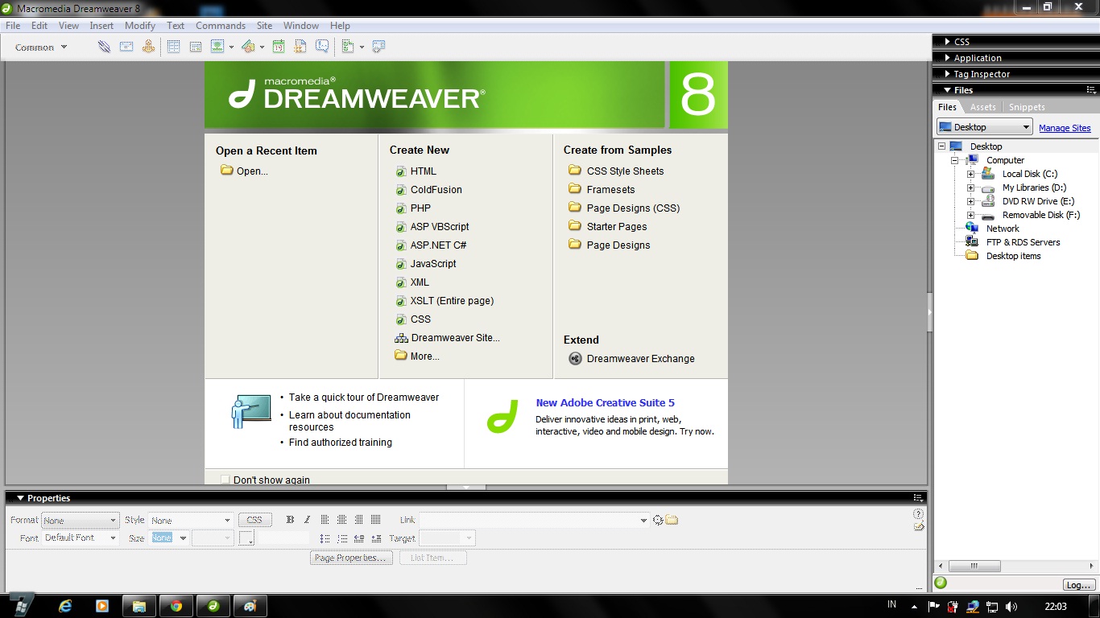Open the Media dropdown arrow
Image resolution: width=1100 pixels, height=618 pixels.
click(x=262, y=47)
